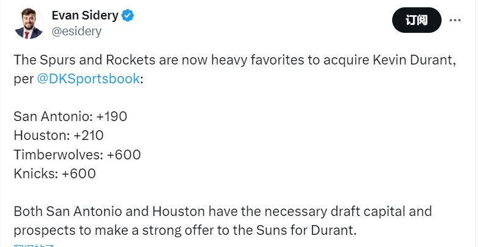Click the blue verified badge

[127, 16]
